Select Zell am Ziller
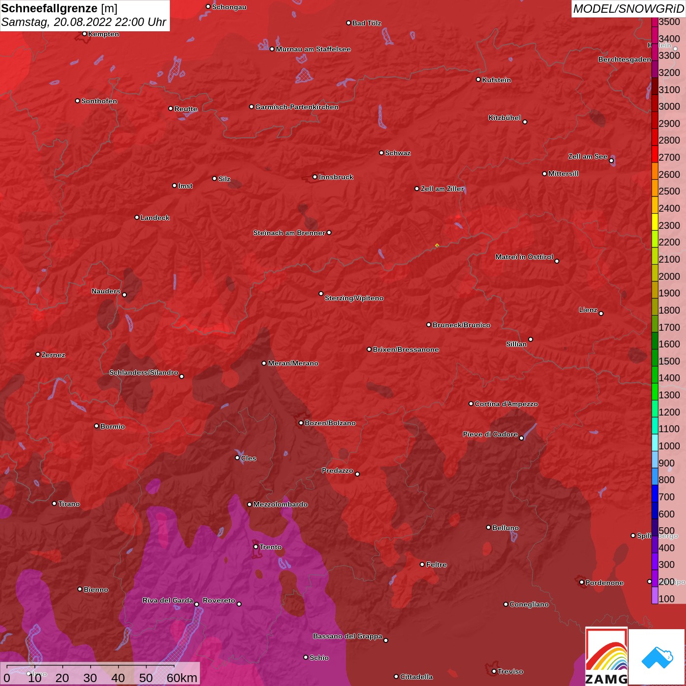 click(442, 189)
